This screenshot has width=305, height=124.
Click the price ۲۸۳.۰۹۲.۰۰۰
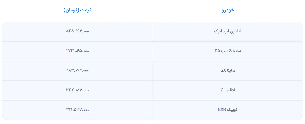coord(77,70)
